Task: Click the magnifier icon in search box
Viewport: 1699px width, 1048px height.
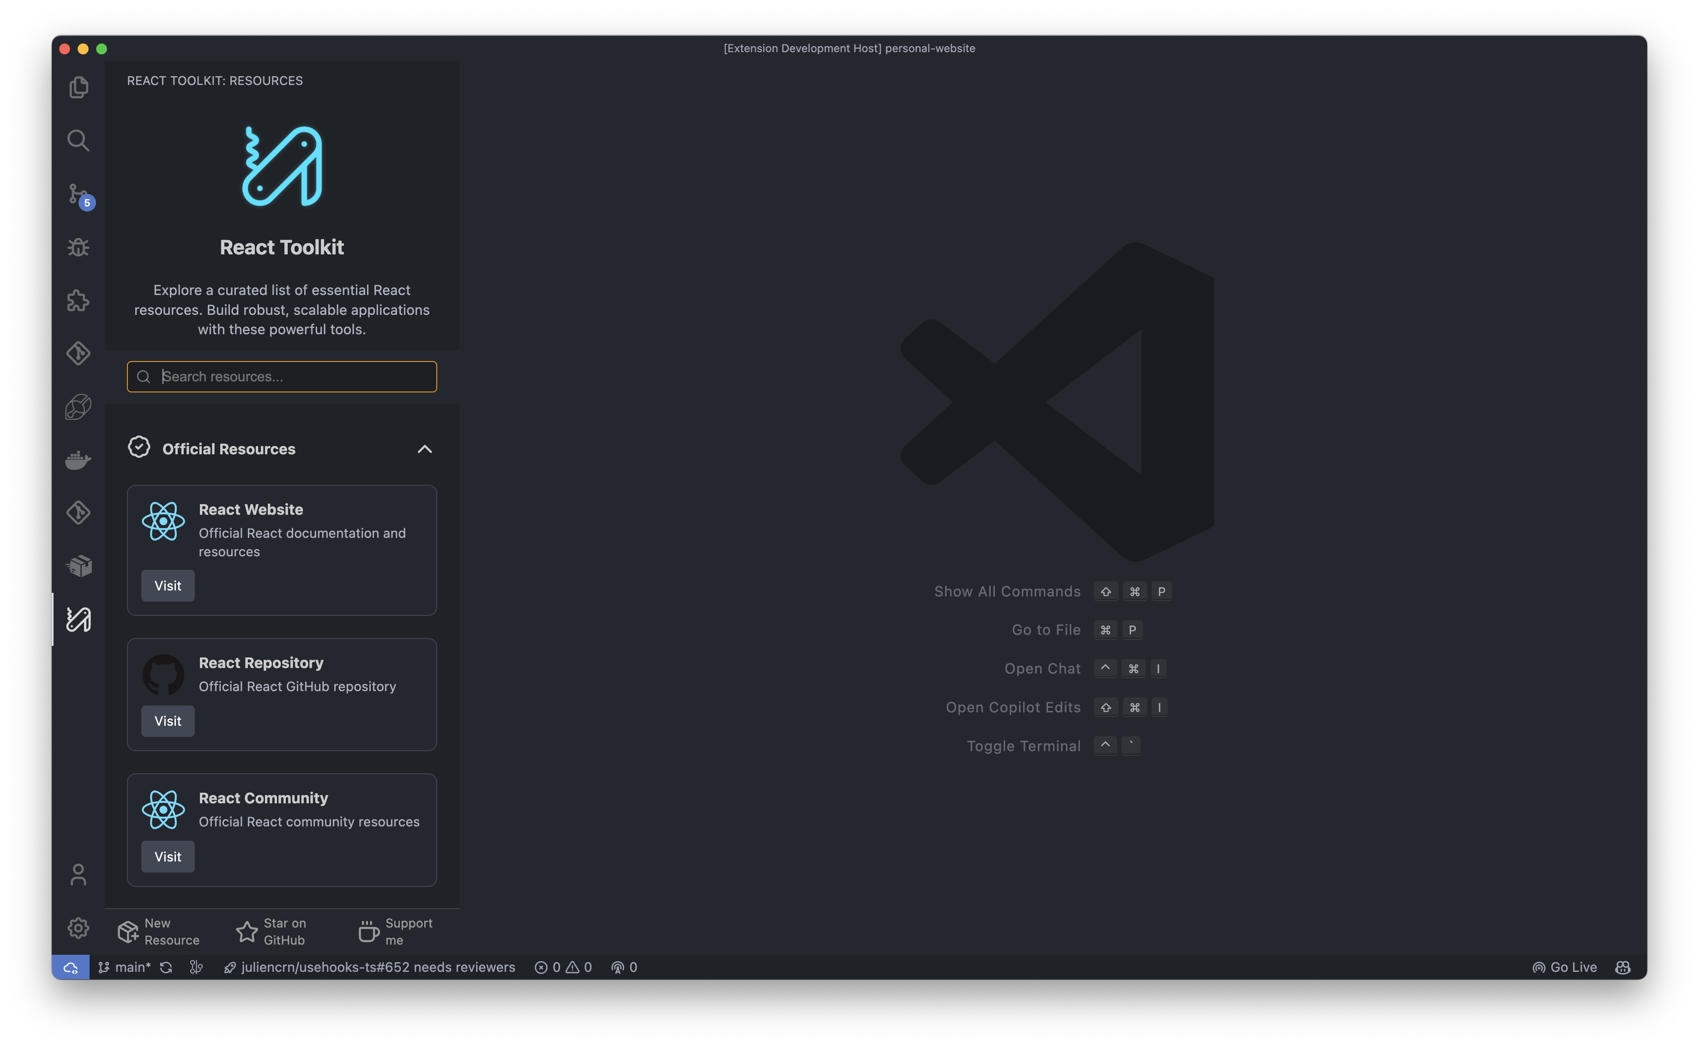Action: 144,376
